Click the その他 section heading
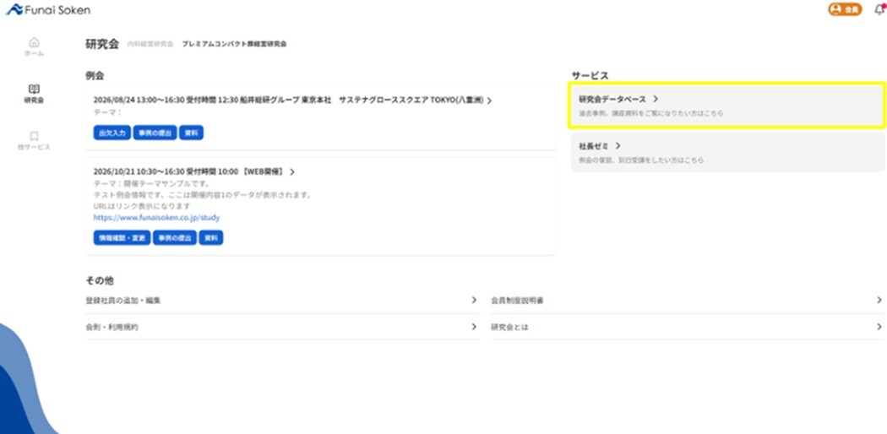This screenshot has height=434, width=887. [100, 281]
